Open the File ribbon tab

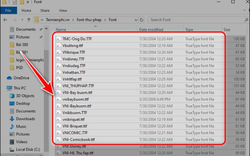(8, 11)
